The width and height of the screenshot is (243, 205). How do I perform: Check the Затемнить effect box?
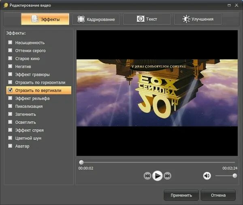[x=10, y=114]
